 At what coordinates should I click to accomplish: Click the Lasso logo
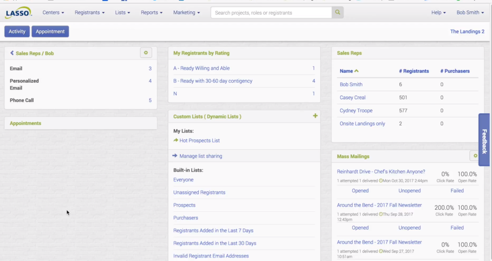click(18, 13)
